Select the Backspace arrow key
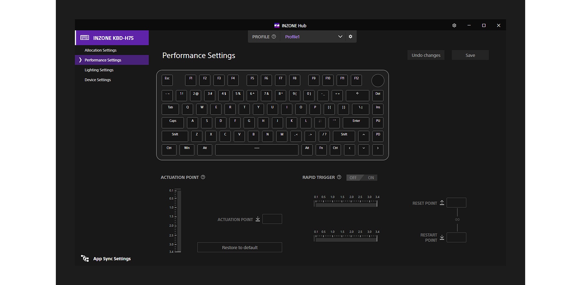The height and width of the screenshot is (285, 581). [357, 96]
